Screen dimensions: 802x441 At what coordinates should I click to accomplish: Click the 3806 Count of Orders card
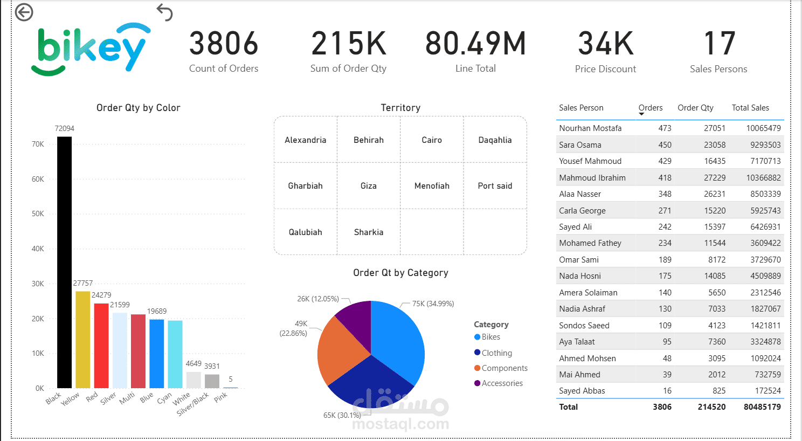pyautogui.click(x=224, y=51)
